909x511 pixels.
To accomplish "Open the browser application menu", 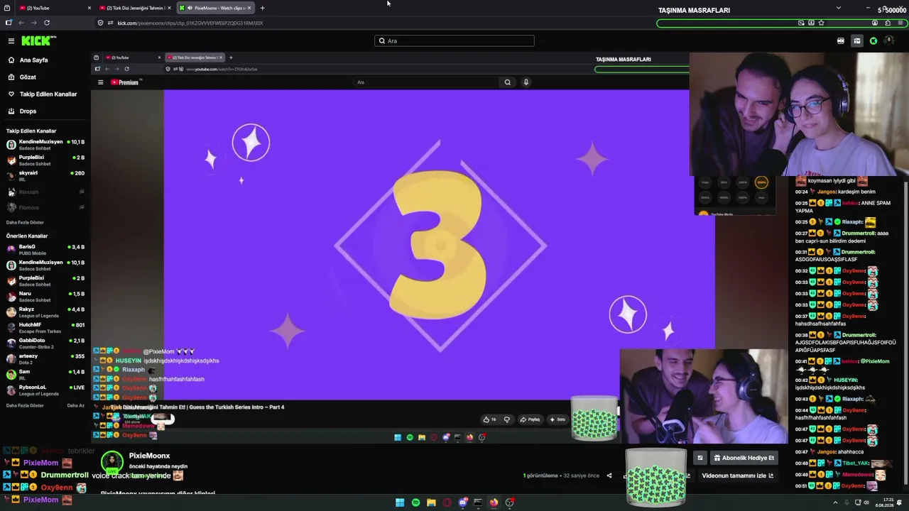I will [900, 23].
